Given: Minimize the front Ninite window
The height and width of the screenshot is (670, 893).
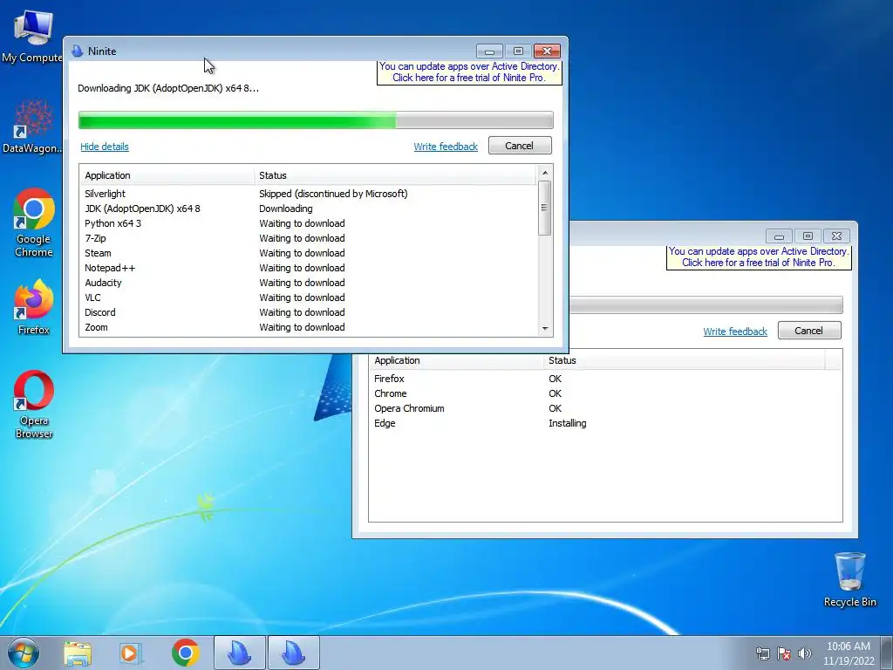Looking at the screenshot, I should click(x=489, y=51).
